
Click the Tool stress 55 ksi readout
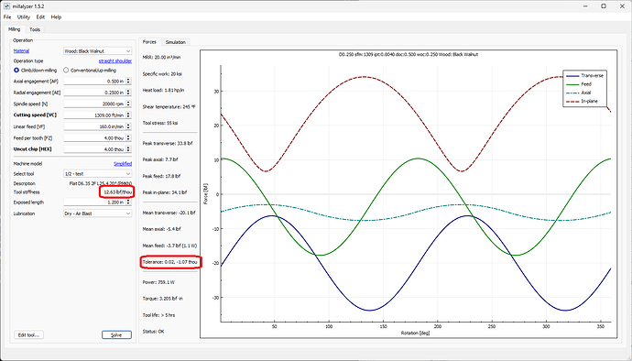pos(160,123)
